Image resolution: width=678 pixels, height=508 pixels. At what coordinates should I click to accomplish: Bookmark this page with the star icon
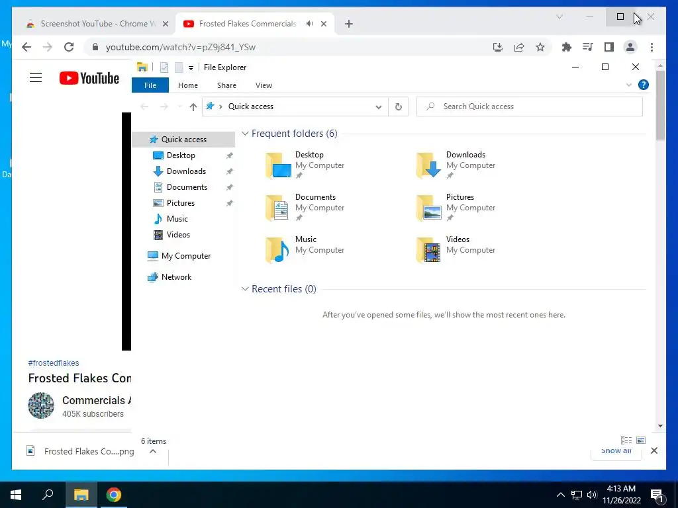[540, 47]
